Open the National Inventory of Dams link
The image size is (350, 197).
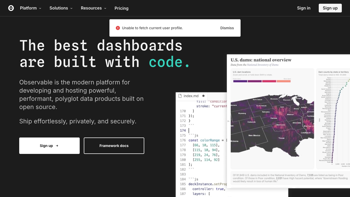[263, 65]
